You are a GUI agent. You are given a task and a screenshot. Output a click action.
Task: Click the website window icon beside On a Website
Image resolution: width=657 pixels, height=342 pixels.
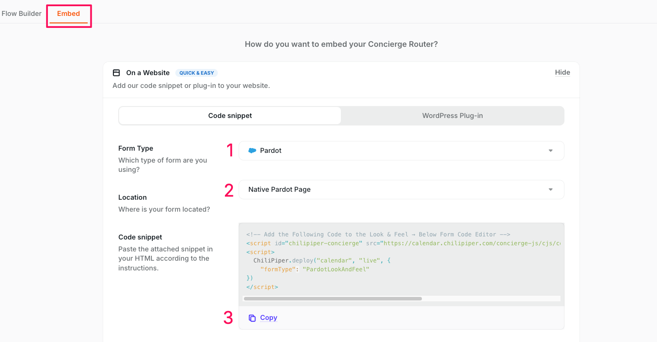coord(116,73)
